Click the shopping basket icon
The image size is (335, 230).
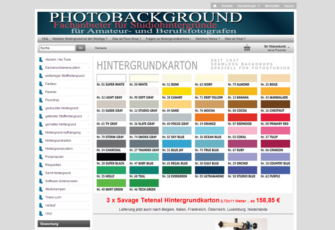[247, 48]
